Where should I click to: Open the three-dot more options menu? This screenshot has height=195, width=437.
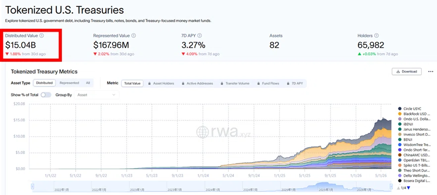click(x=431, y=72)
